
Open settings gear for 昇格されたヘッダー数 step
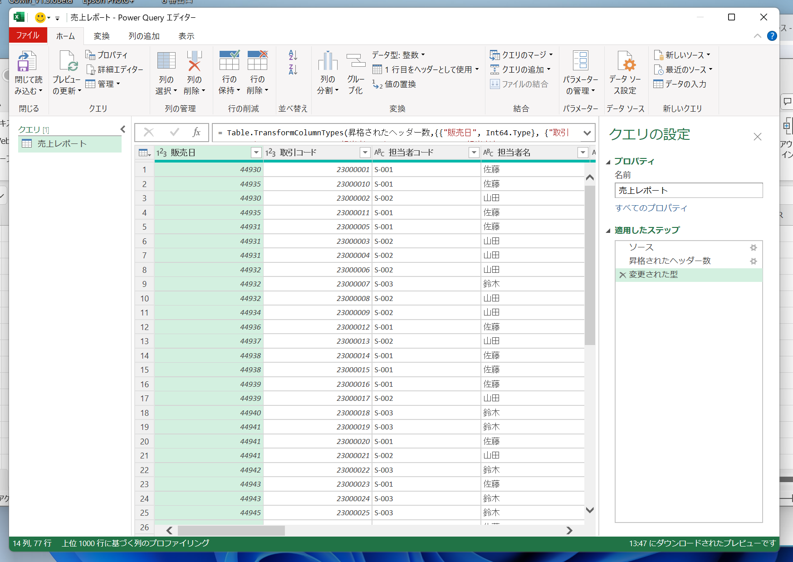click(754, 261)
